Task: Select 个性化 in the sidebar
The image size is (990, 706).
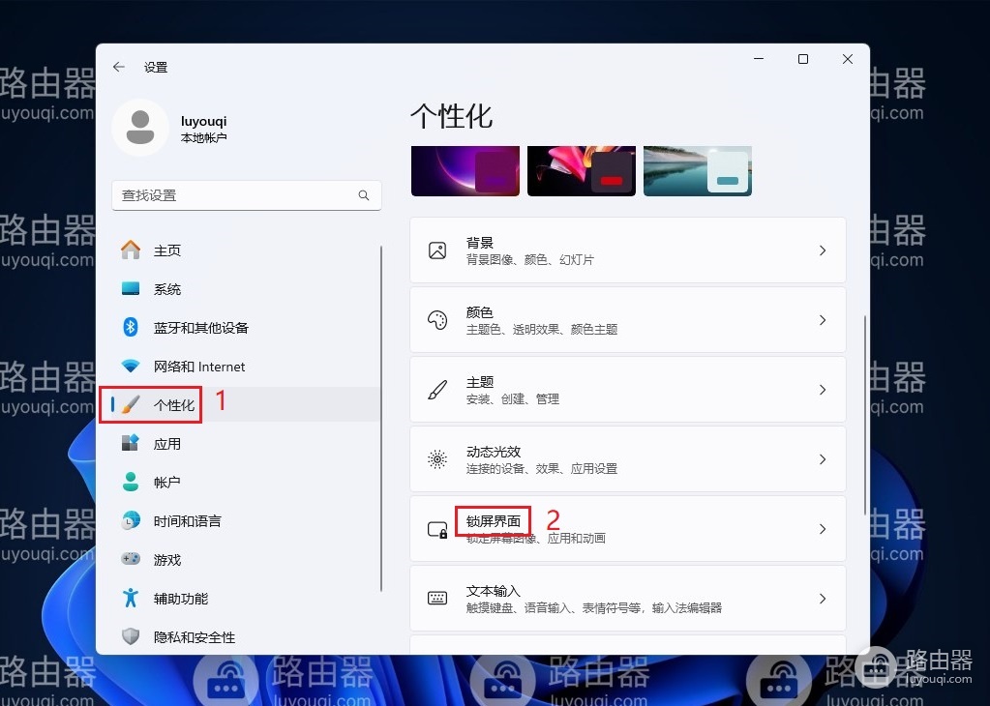Action: tap(245, 405)
